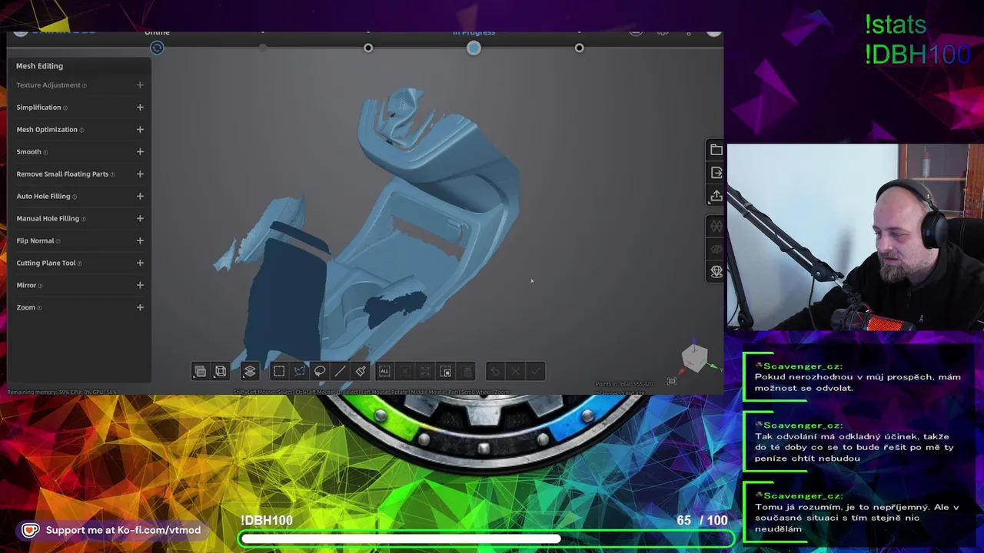The image size is (984, 553).
Task: Click the refresh/sync icon under Offline step
Action: coord(157,48)
